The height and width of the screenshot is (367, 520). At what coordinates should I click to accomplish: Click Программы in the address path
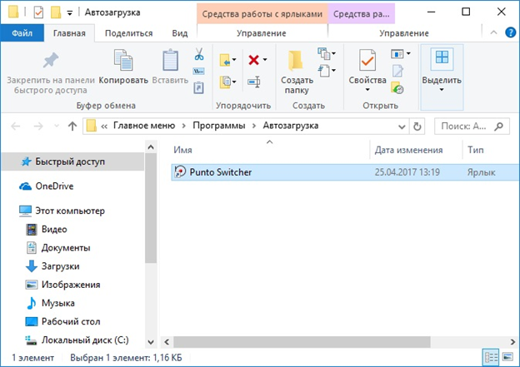pyautogui.click(x=219, y=126)
